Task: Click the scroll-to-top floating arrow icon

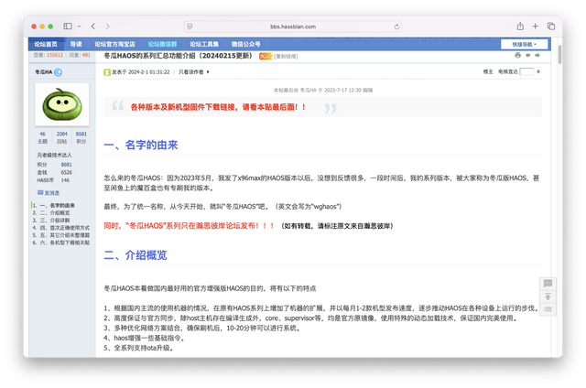Action: (x=547, y=296)
